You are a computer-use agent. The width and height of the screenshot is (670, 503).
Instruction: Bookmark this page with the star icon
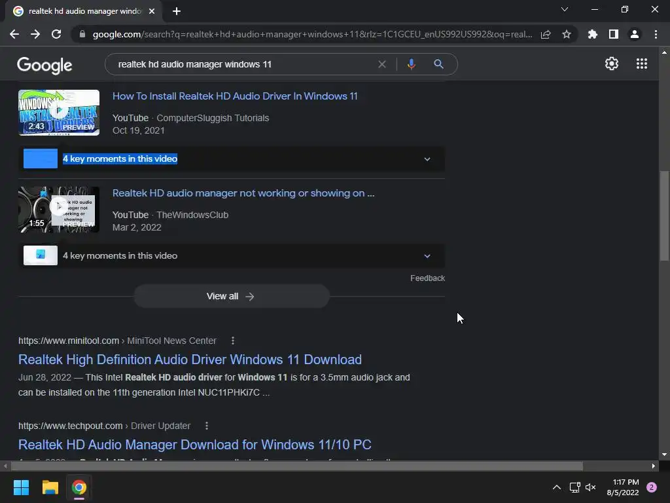pyautogui.click(x=567, y=34)
